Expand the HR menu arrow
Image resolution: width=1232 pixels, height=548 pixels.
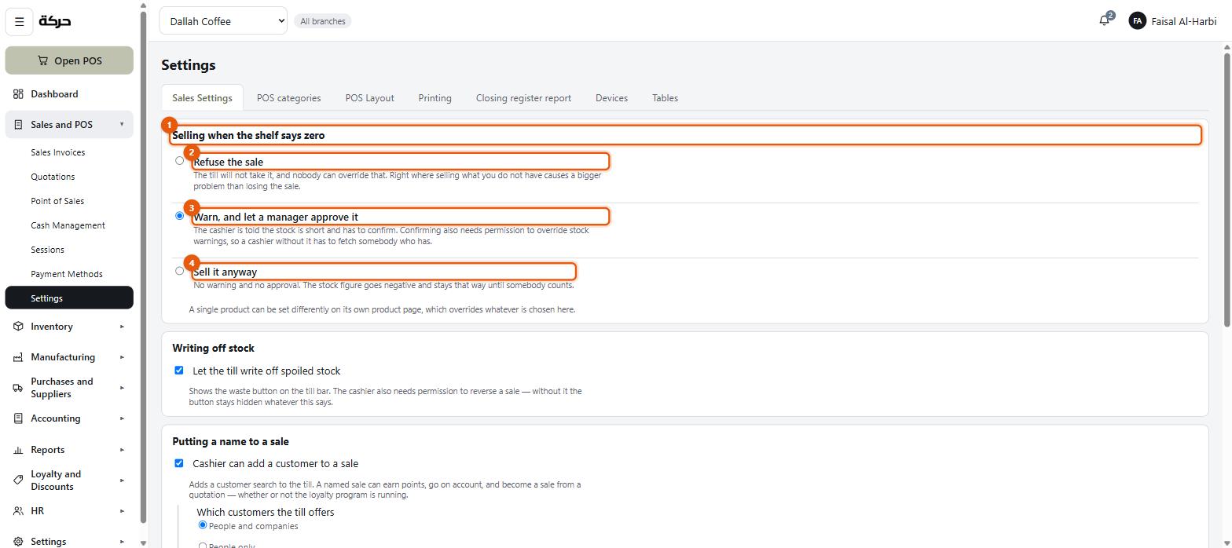tap(122, 511)
